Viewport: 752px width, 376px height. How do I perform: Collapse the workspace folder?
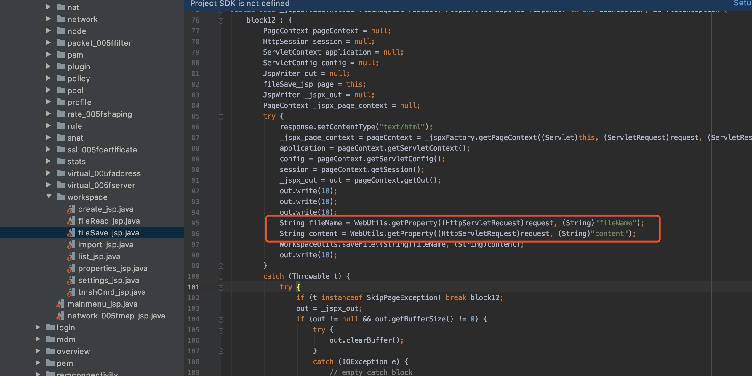pos(49,197)
